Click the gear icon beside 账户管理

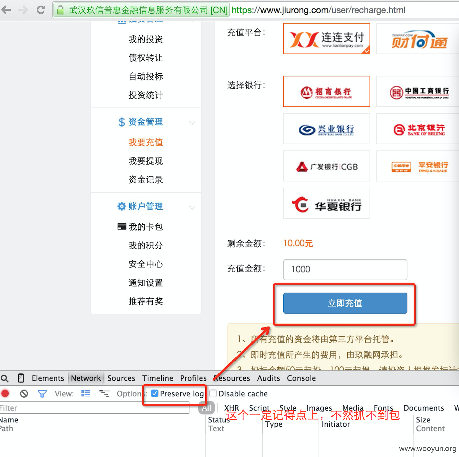121,206
